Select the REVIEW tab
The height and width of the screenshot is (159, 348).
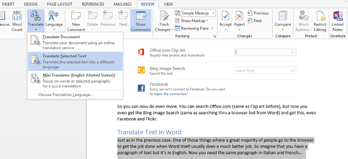[148, 4]
